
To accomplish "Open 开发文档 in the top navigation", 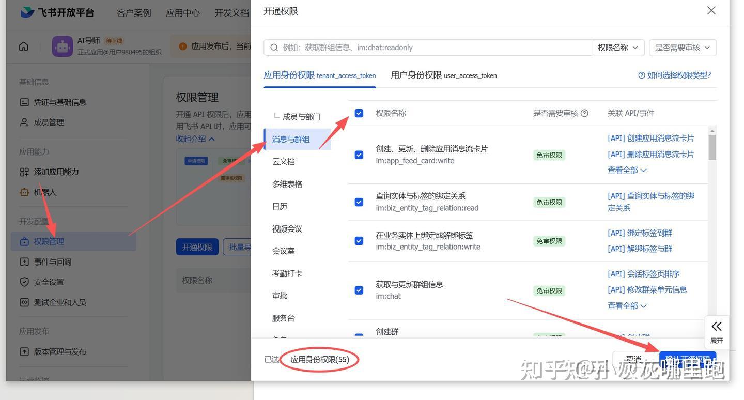I will 231,12.
